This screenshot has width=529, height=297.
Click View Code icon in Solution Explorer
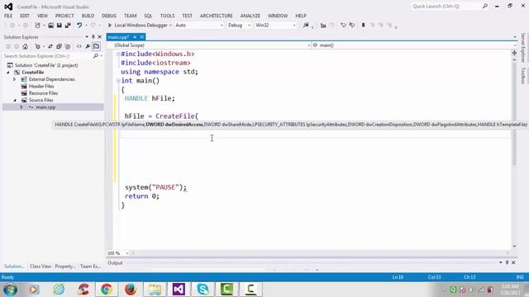point(79,46)
